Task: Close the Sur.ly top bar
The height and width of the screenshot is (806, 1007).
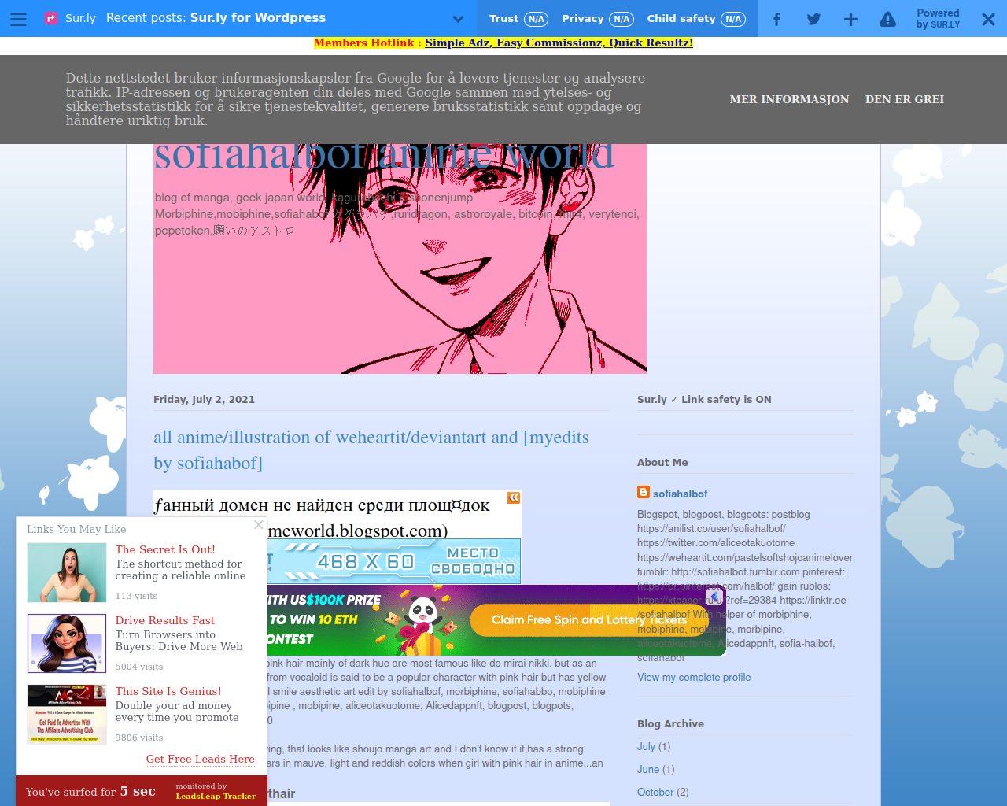Action: (x=988, y=19)
